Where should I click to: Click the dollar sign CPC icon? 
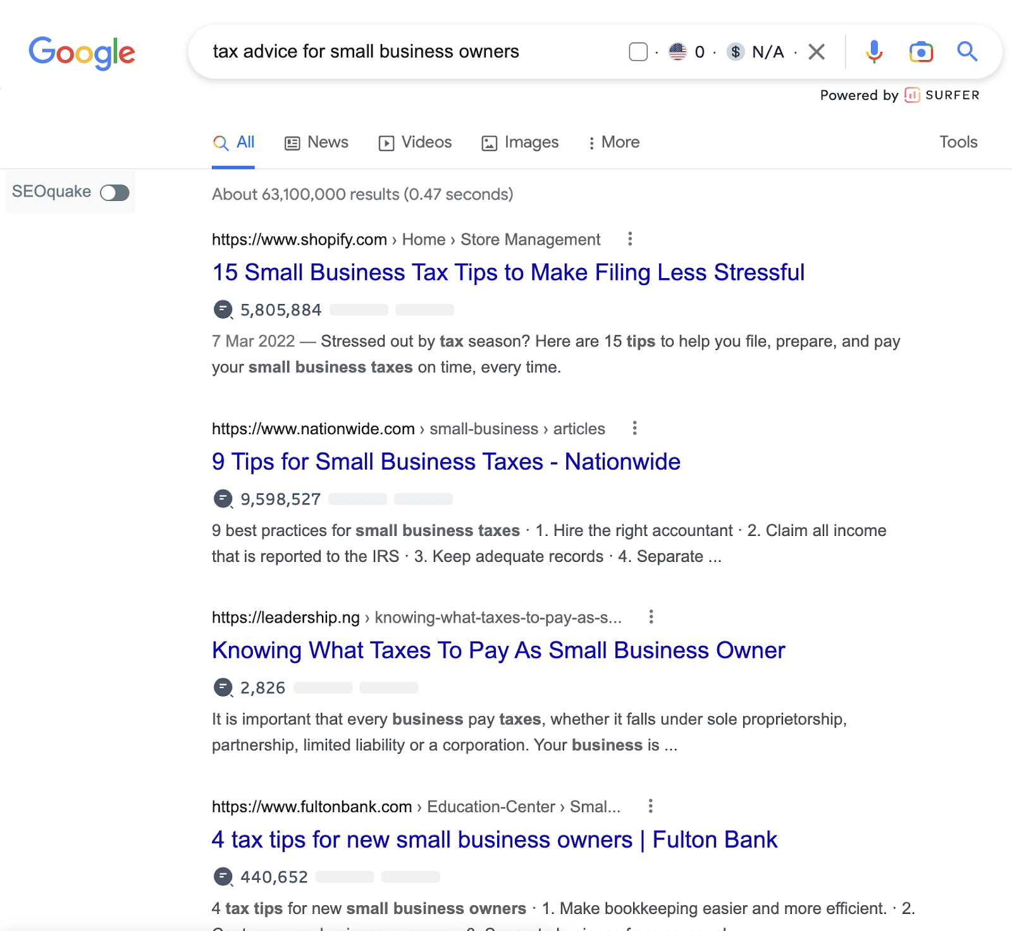coord(735,52)
